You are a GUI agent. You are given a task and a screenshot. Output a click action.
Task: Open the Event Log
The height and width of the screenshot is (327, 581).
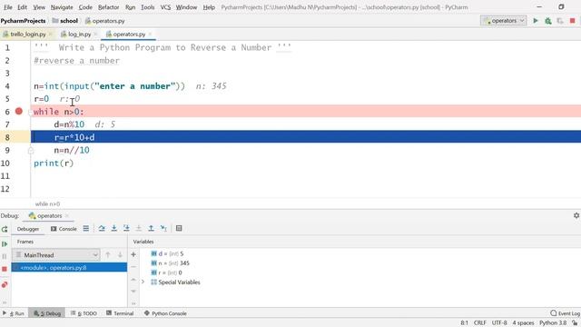(x=566, y=313)
